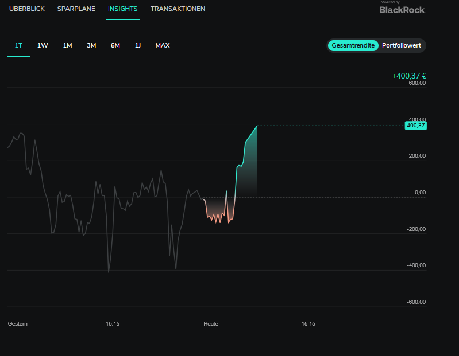This screenshot has width=459, height=356.
Task: Select the 1T time range
Action: [x=18, y=45]
